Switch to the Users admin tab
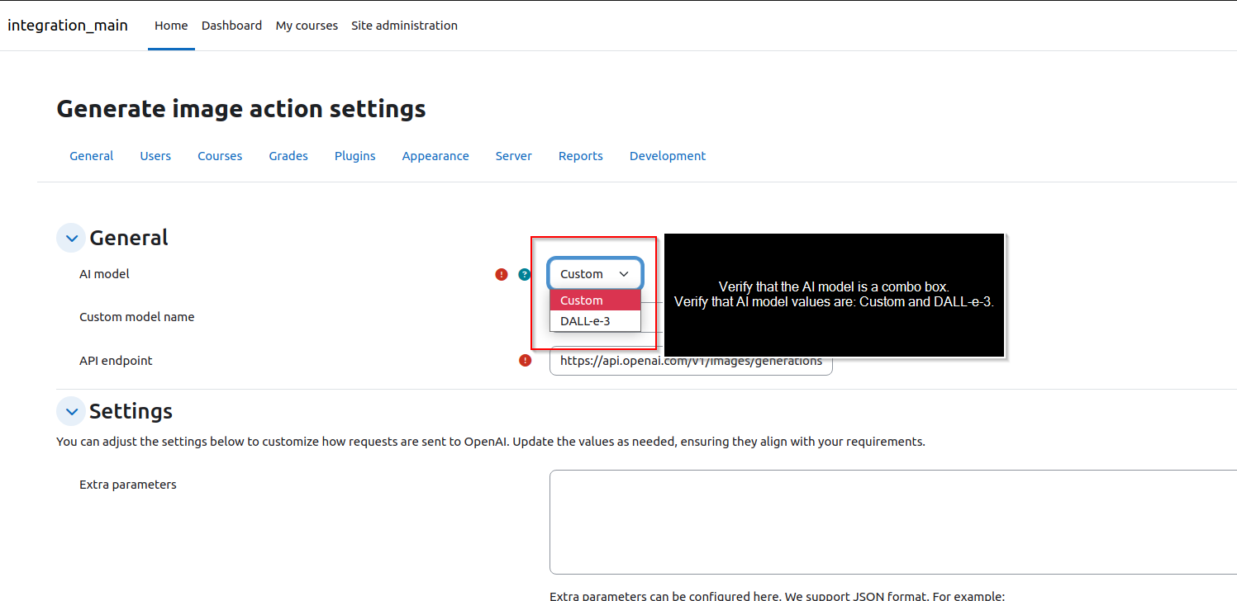 (155, 156)
